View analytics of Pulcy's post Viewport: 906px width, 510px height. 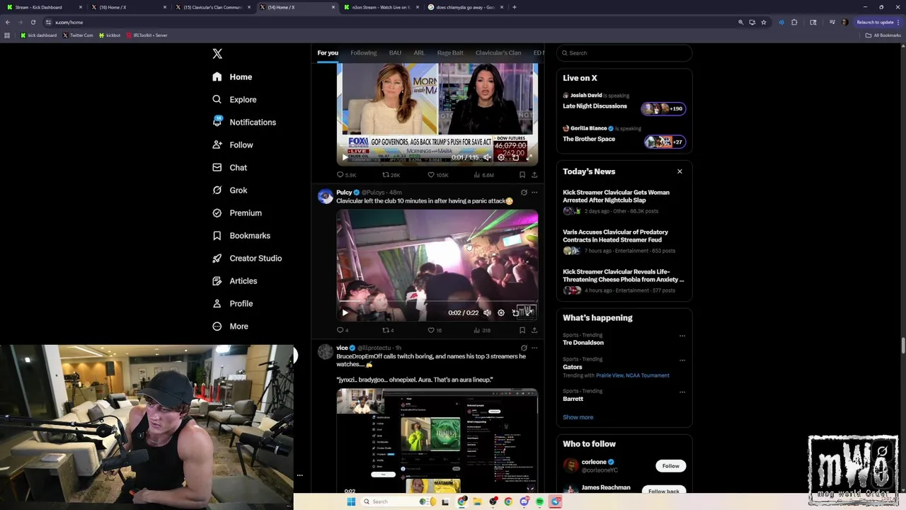point(481,330)
